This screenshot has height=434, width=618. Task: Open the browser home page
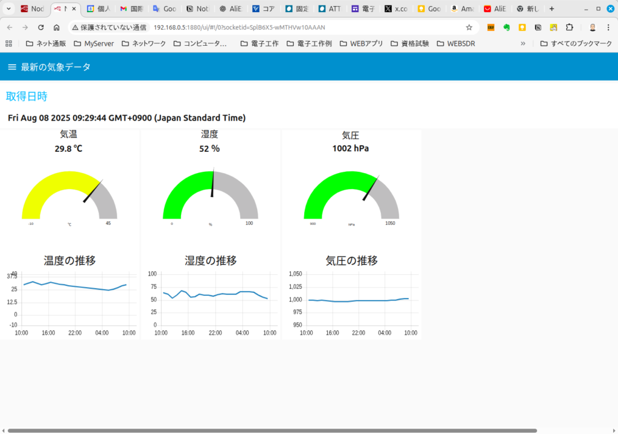tap(56, 27)
